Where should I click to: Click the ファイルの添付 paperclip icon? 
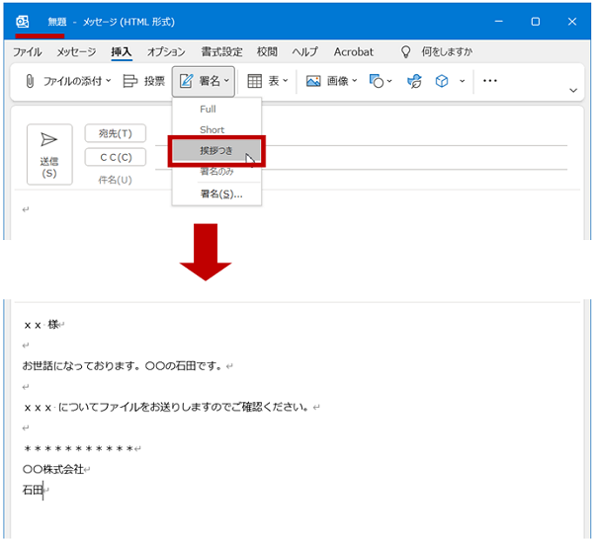point(30,81)
